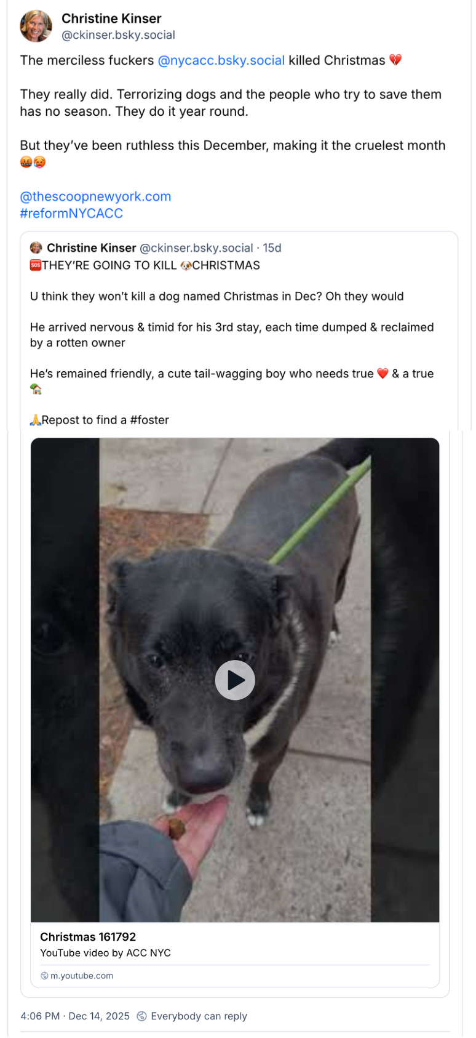Click the m.youtube.com source link
This screenshot has width=476, height=1038.
point(82,976)
